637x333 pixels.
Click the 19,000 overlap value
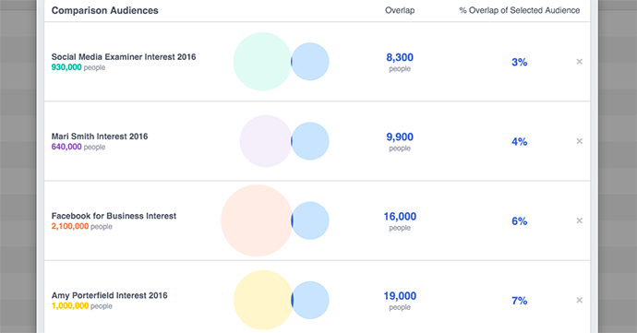point(400,296)
